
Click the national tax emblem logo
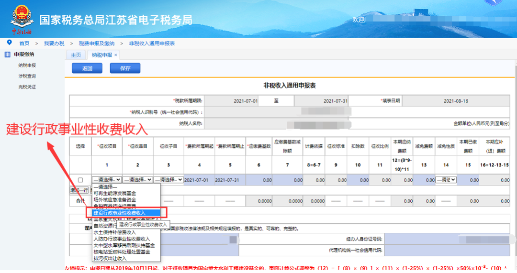point(22,19)
